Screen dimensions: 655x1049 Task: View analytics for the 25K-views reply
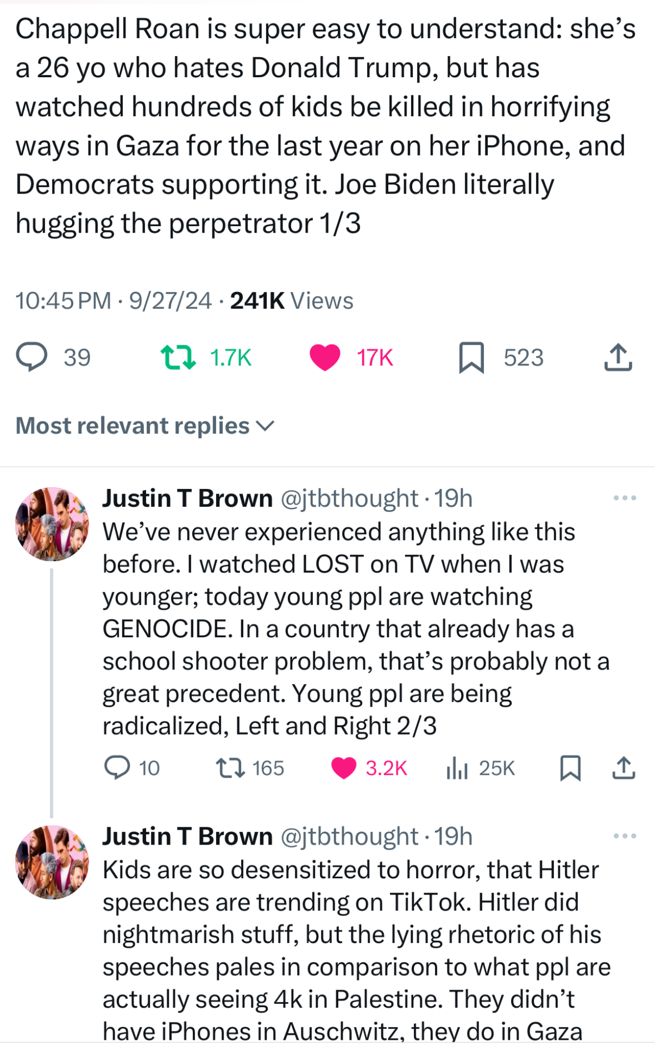click(x=457, y=768)
